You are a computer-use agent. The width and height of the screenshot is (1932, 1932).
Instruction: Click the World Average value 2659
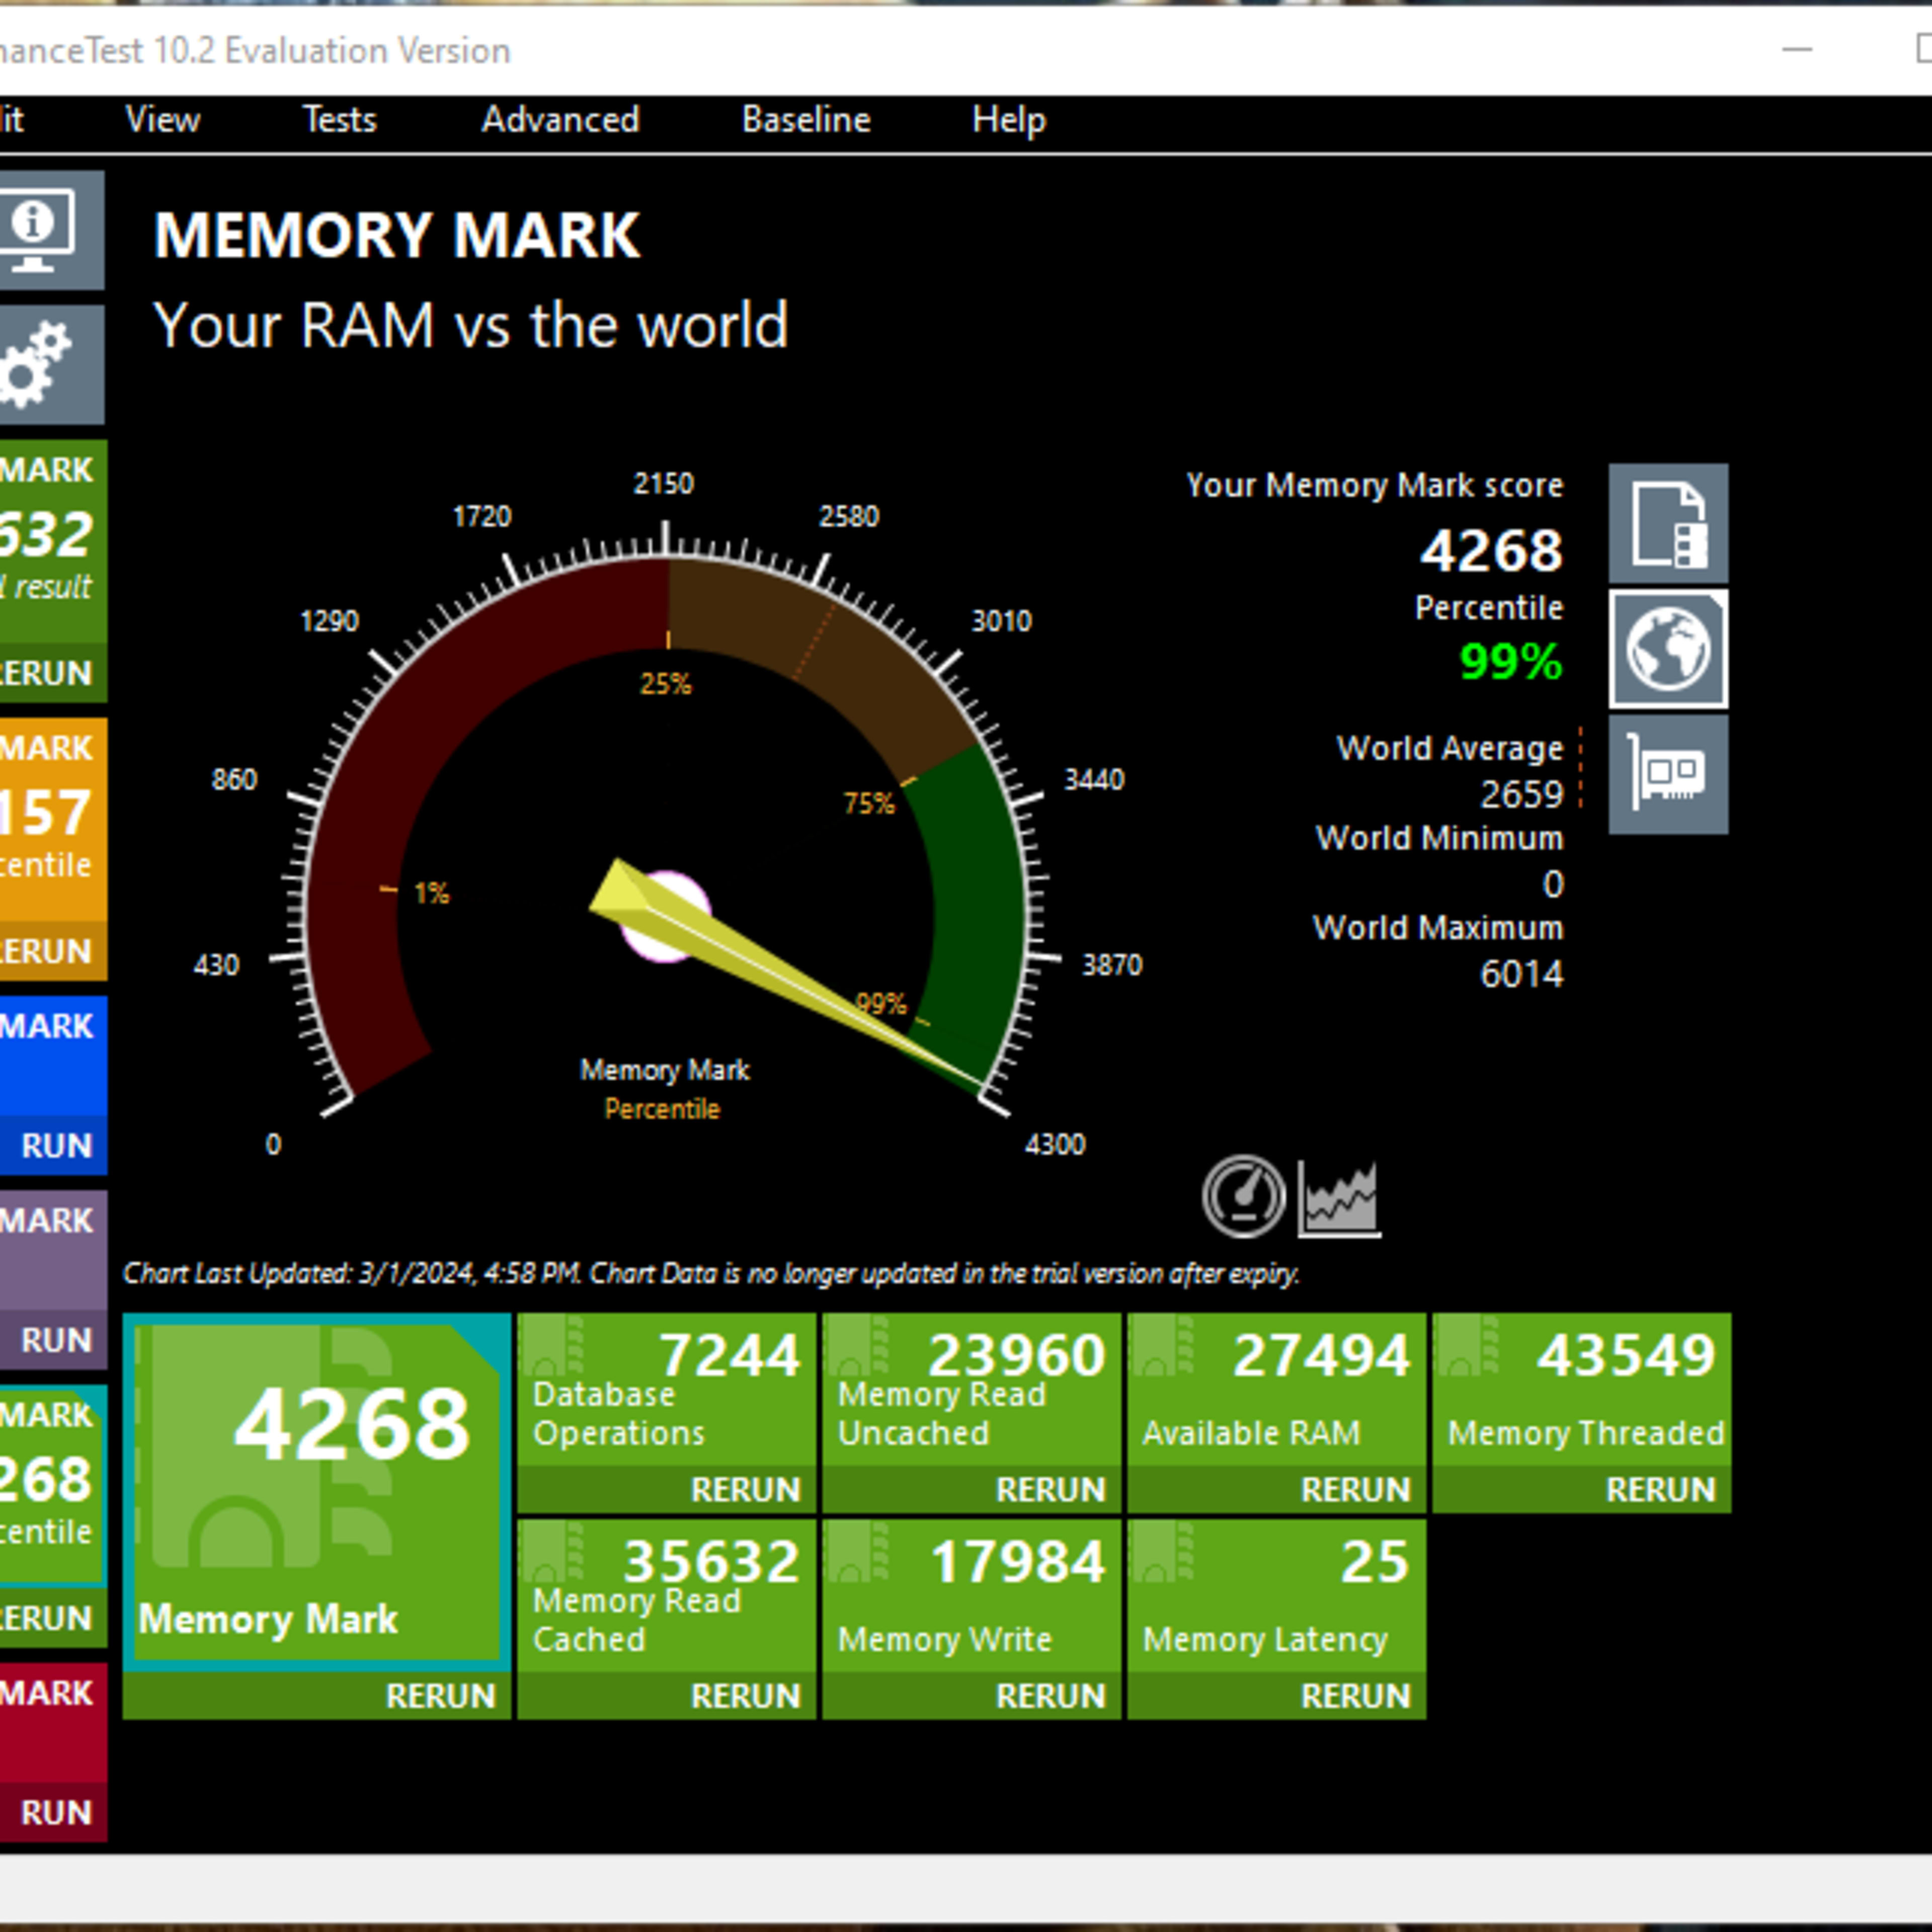pyautogui.click(x=1521, y=795)
